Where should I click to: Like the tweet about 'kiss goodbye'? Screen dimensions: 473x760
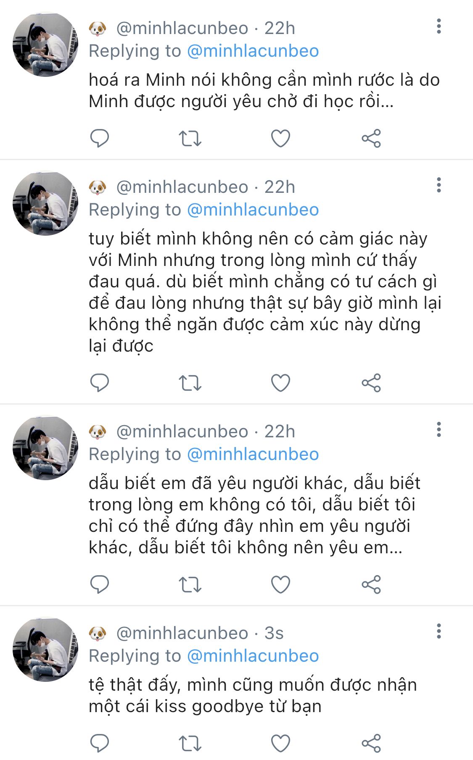(x=280, y=743)
